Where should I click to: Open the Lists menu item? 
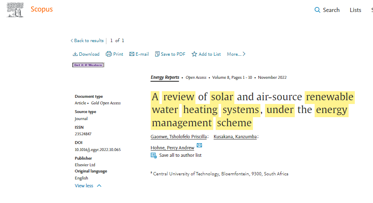pos(355,10)
